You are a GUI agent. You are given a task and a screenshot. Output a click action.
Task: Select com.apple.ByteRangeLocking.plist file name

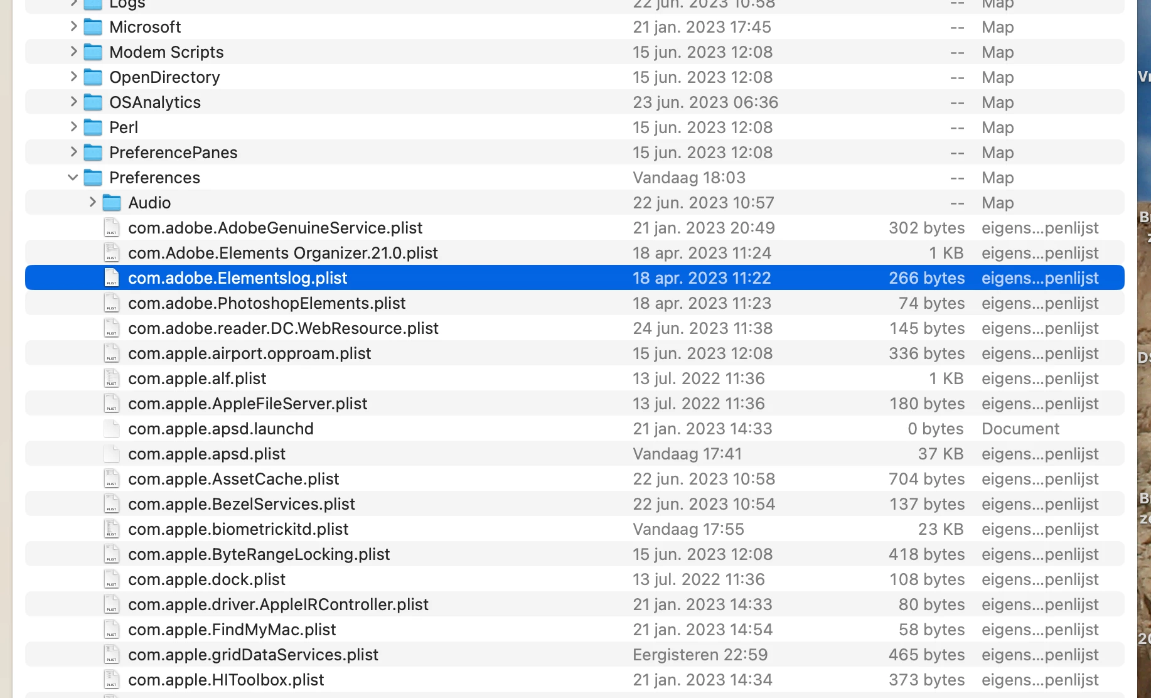coord(259,554)
